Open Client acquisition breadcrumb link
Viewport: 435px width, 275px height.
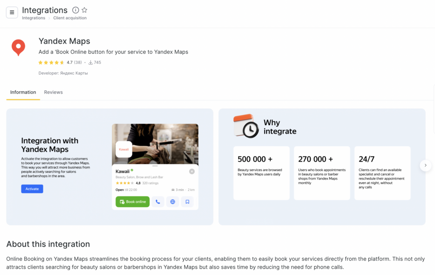click(70, 18)
